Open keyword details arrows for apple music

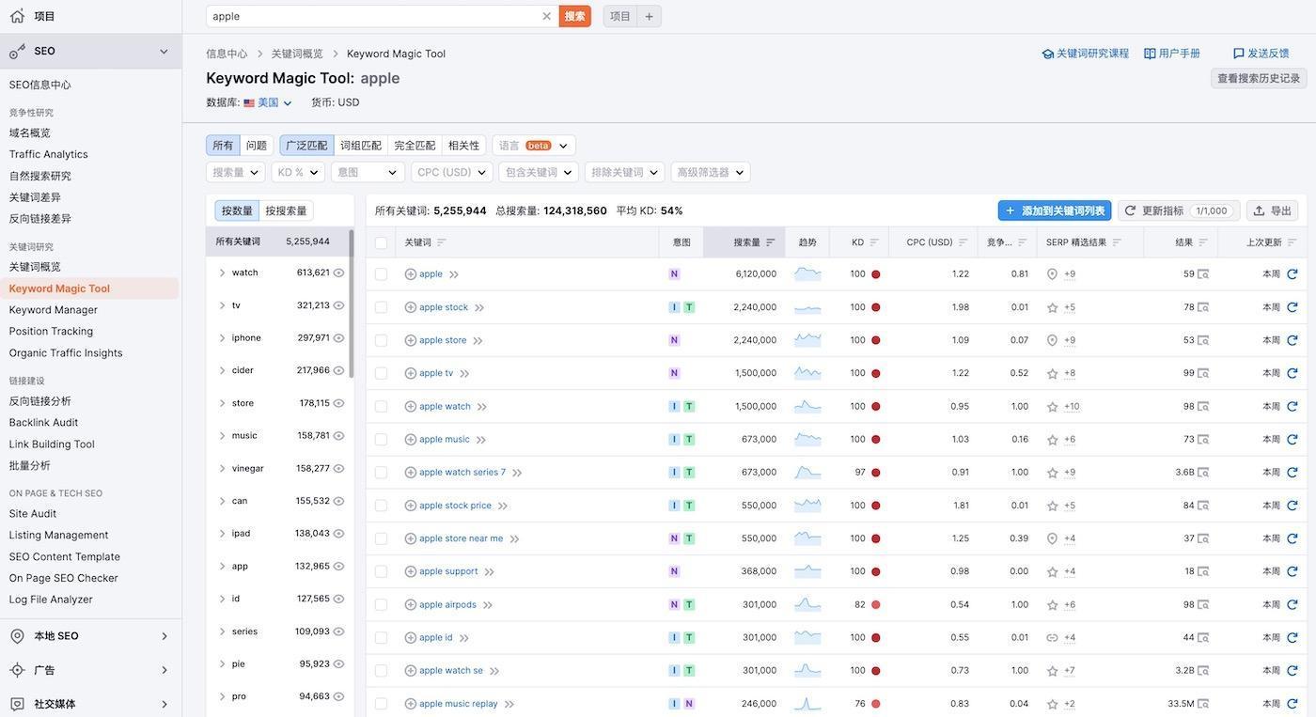(481, 440)
